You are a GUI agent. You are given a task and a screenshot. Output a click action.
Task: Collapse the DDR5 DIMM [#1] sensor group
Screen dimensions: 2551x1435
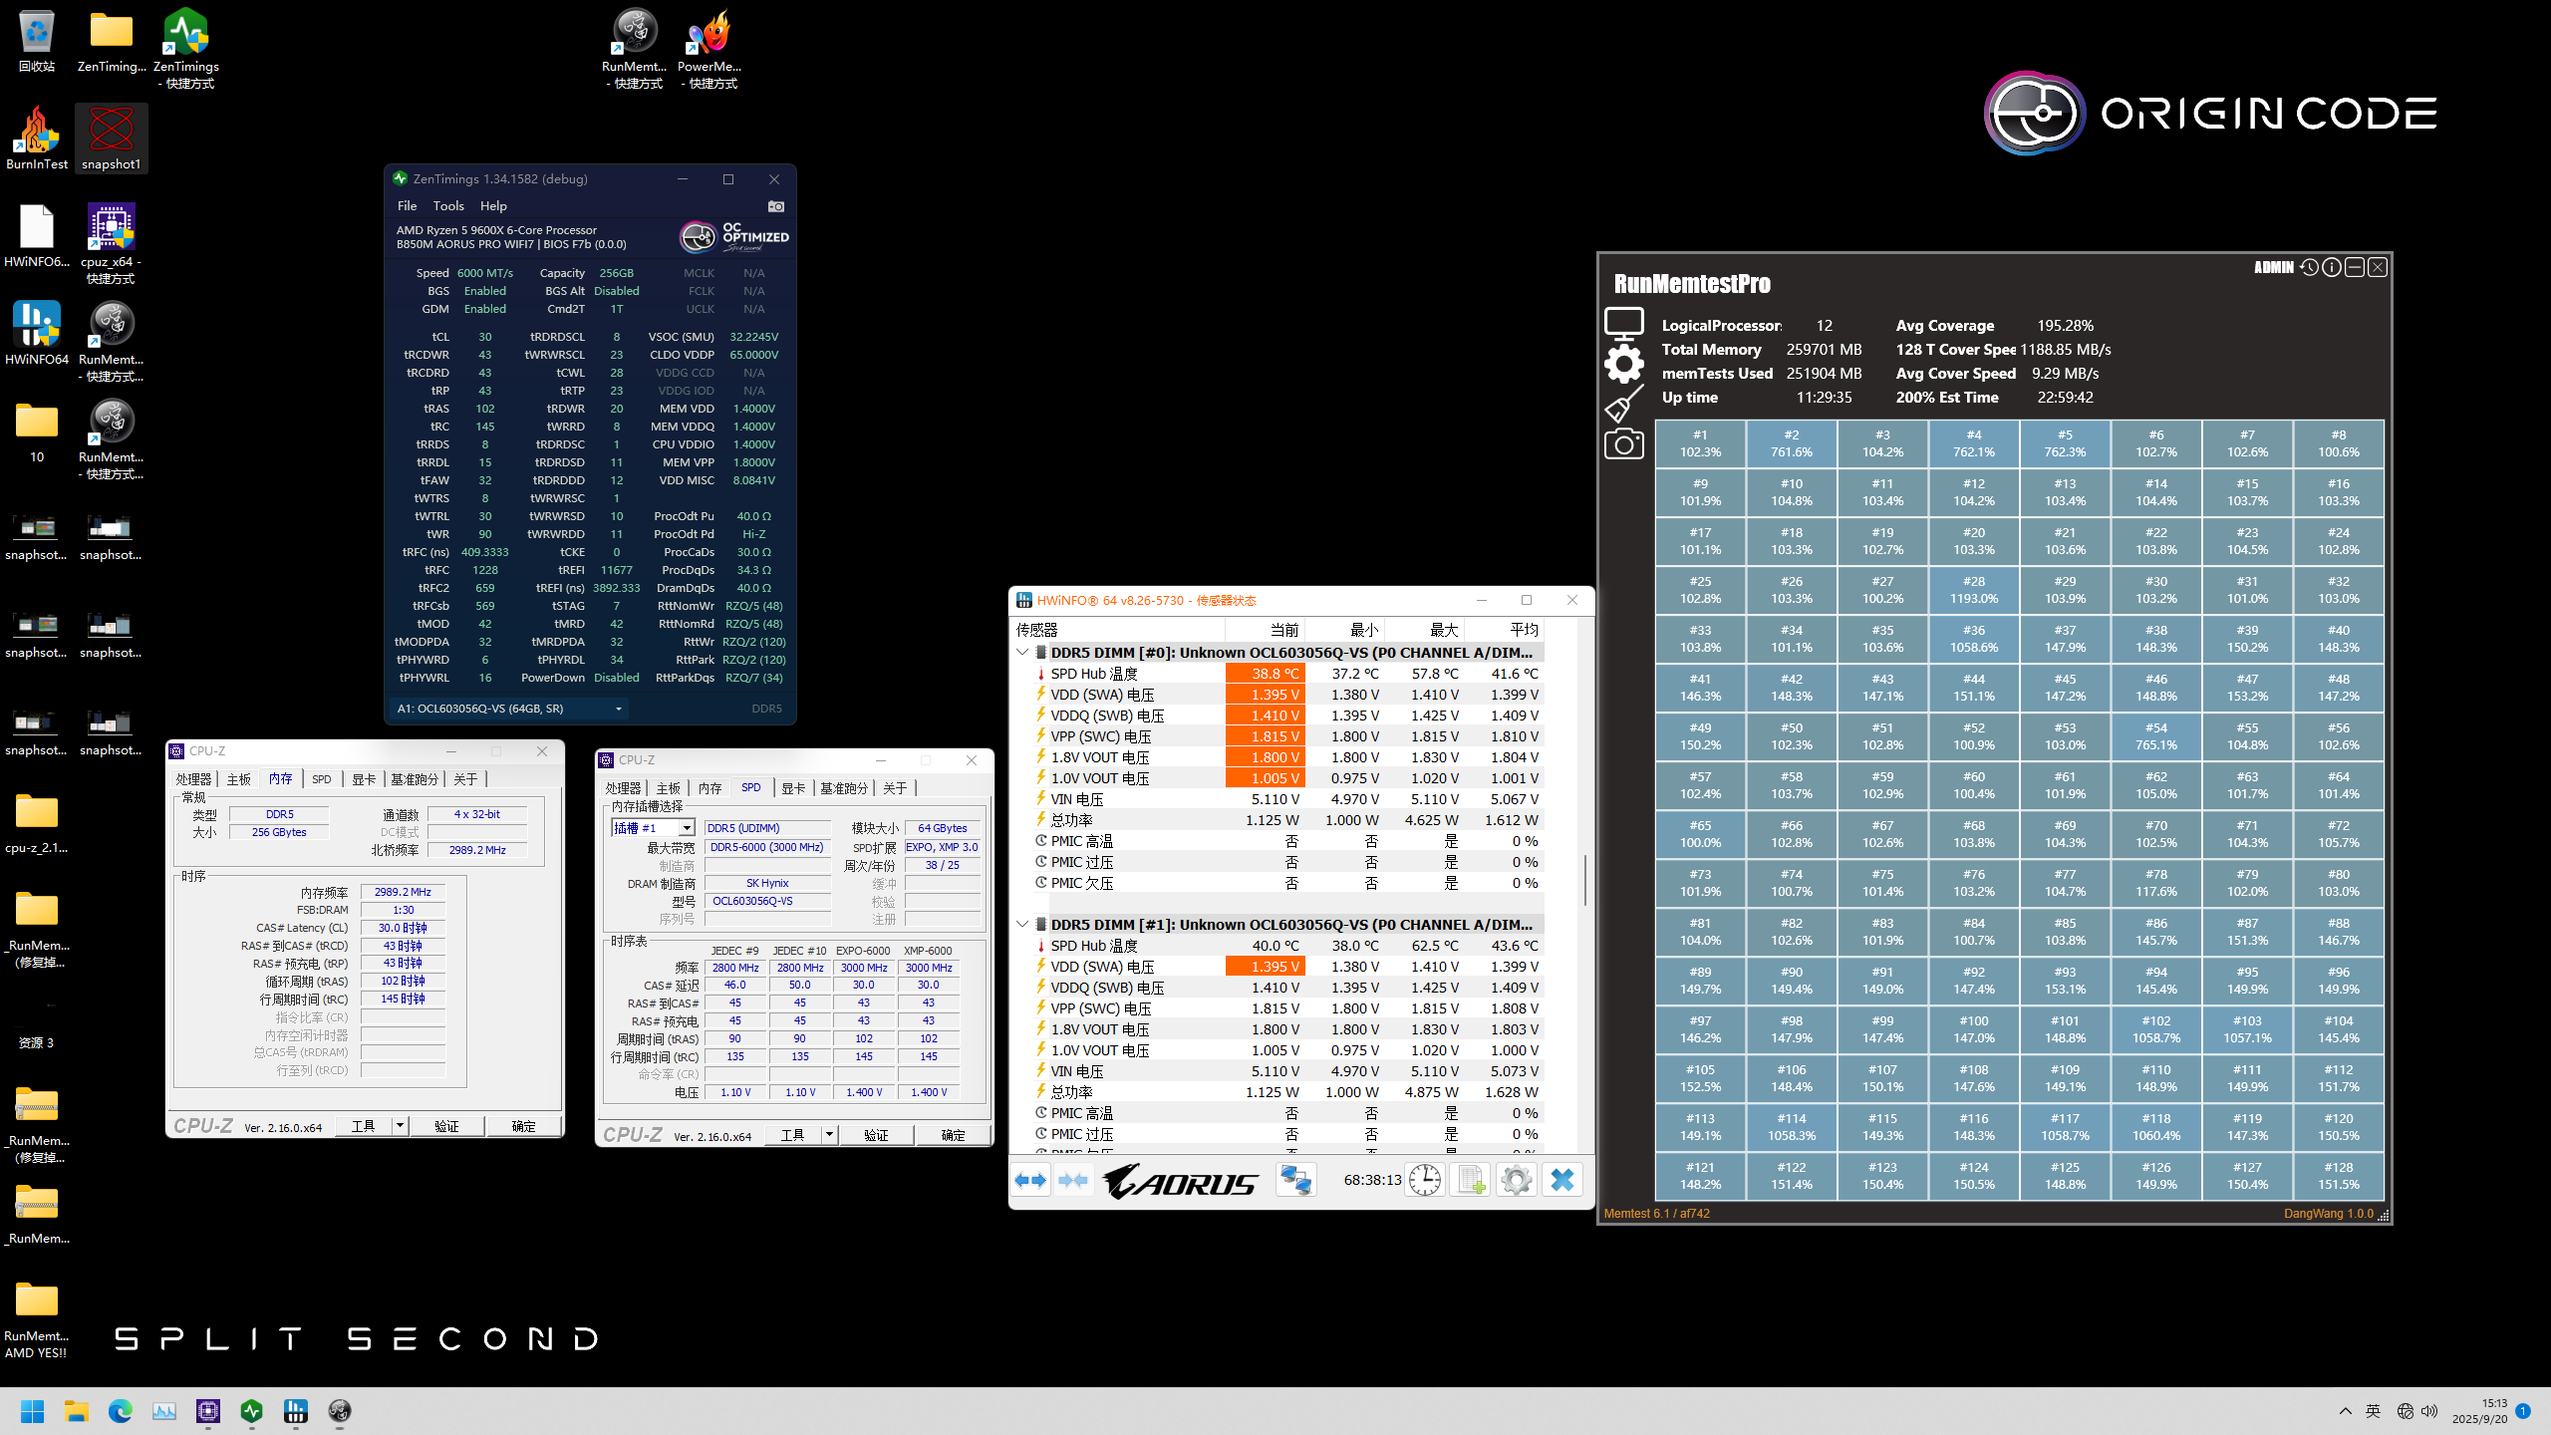[x=1022, y=923]
